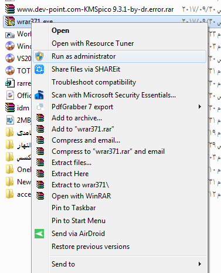Click the folder icon for the New folder

[x=9, y=181]
